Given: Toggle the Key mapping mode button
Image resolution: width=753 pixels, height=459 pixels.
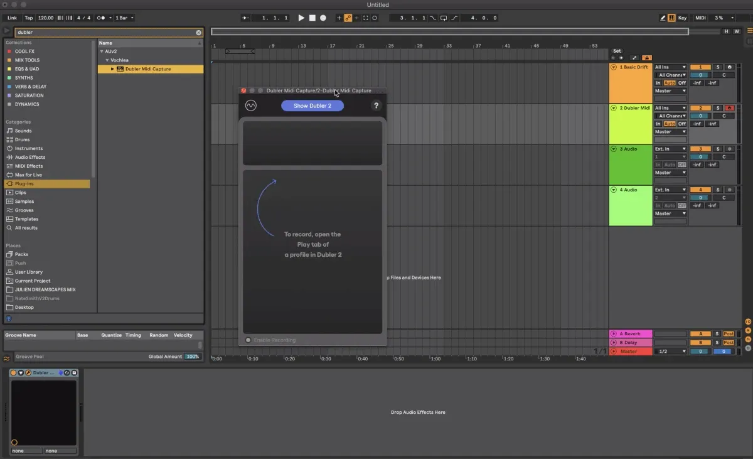Looking at the screenshot, I should [x=682, y=18].
